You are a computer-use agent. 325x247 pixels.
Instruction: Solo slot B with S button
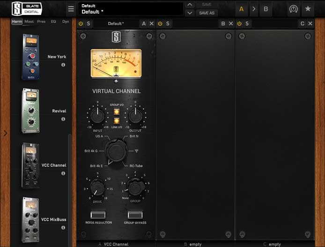[168, 23]
